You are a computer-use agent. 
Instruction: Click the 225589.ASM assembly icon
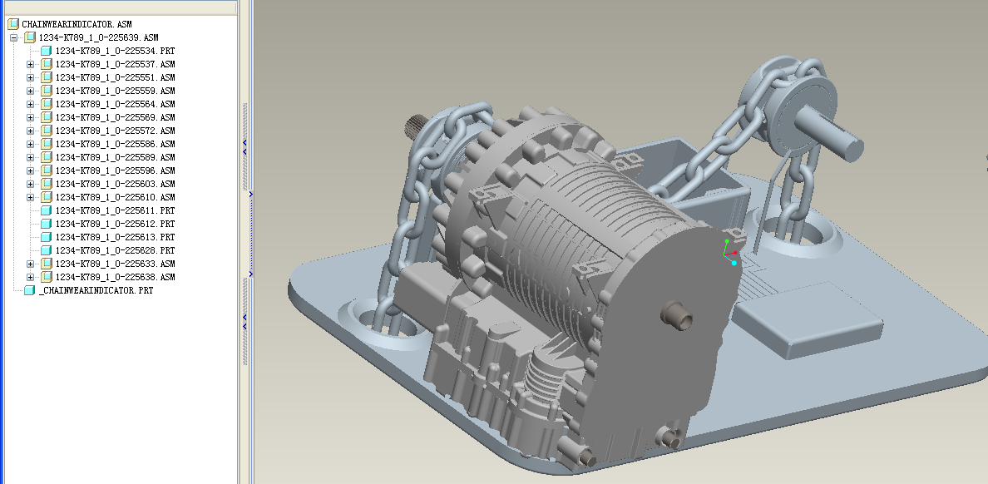[x=46, y=157]
